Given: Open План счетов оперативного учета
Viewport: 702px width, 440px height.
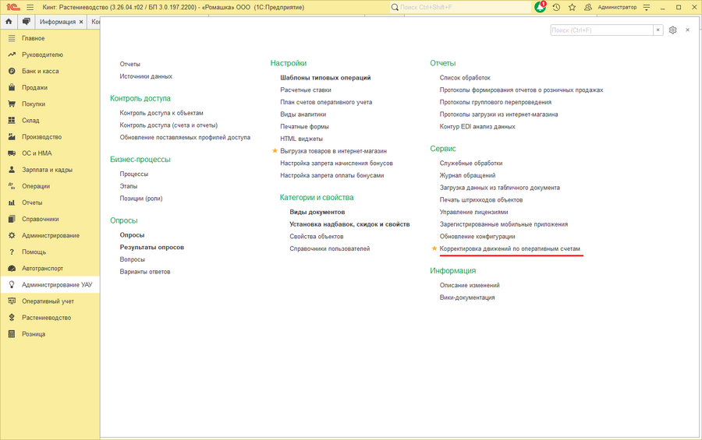Looking at the screenshot, I should tap(326, 102).
